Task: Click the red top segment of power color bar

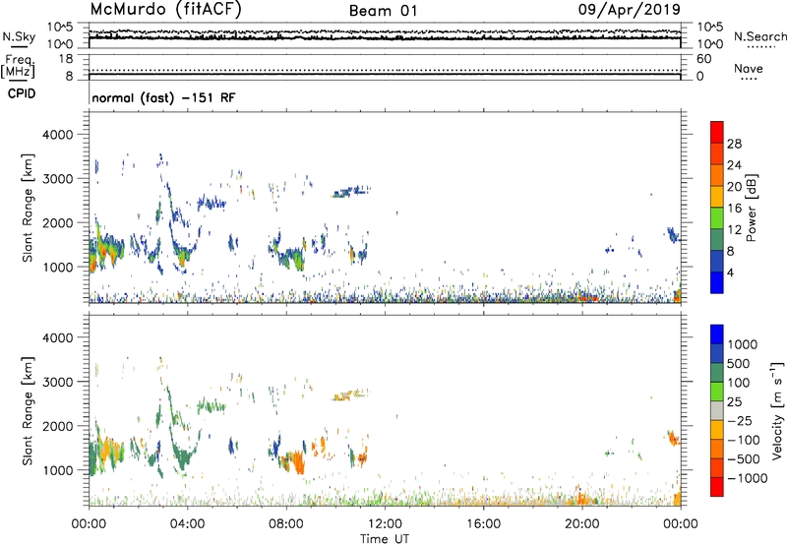Action: tap(717, 132)
